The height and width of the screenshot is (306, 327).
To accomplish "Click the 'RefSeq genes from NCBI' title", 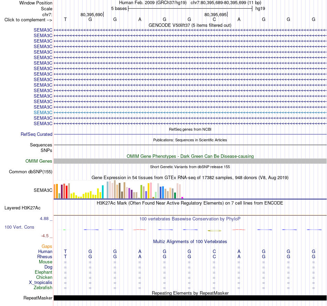I will click(190, 129).
